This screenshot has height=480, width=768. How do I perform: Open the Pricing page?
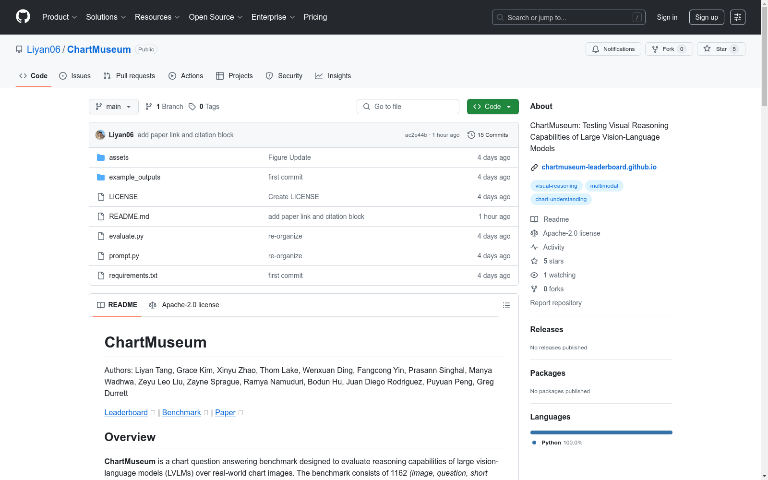(315, 17)
